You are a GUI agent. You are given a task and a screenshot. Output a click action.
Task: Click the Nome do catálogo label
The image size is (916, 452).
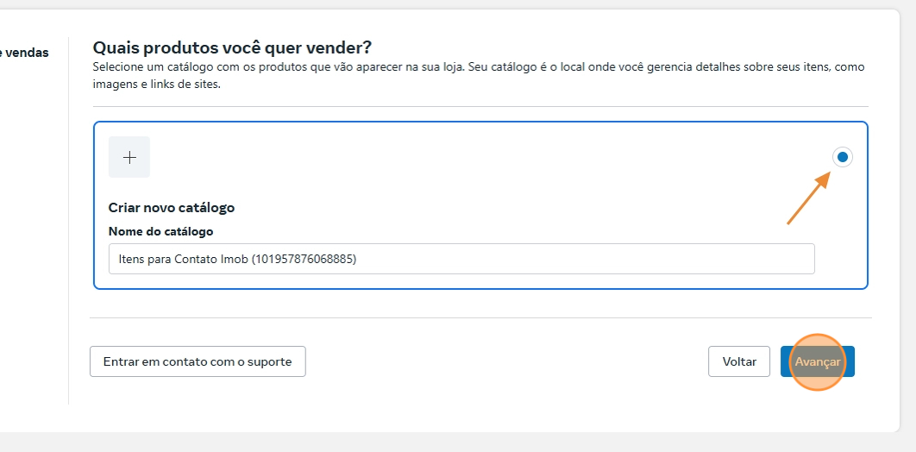point(160,231)
